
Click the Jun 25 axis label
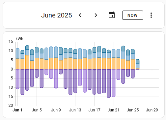click(133, 110)
